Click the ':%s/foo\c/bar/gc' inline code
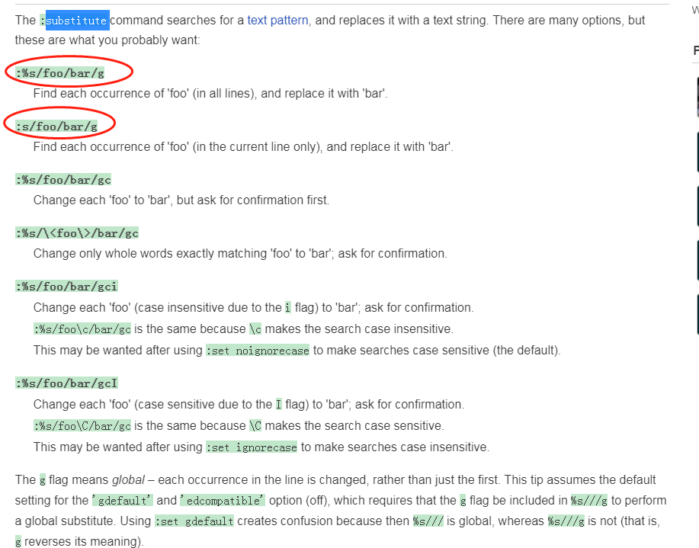The height and width of the screenshot is (548, 699). point(82,329)
